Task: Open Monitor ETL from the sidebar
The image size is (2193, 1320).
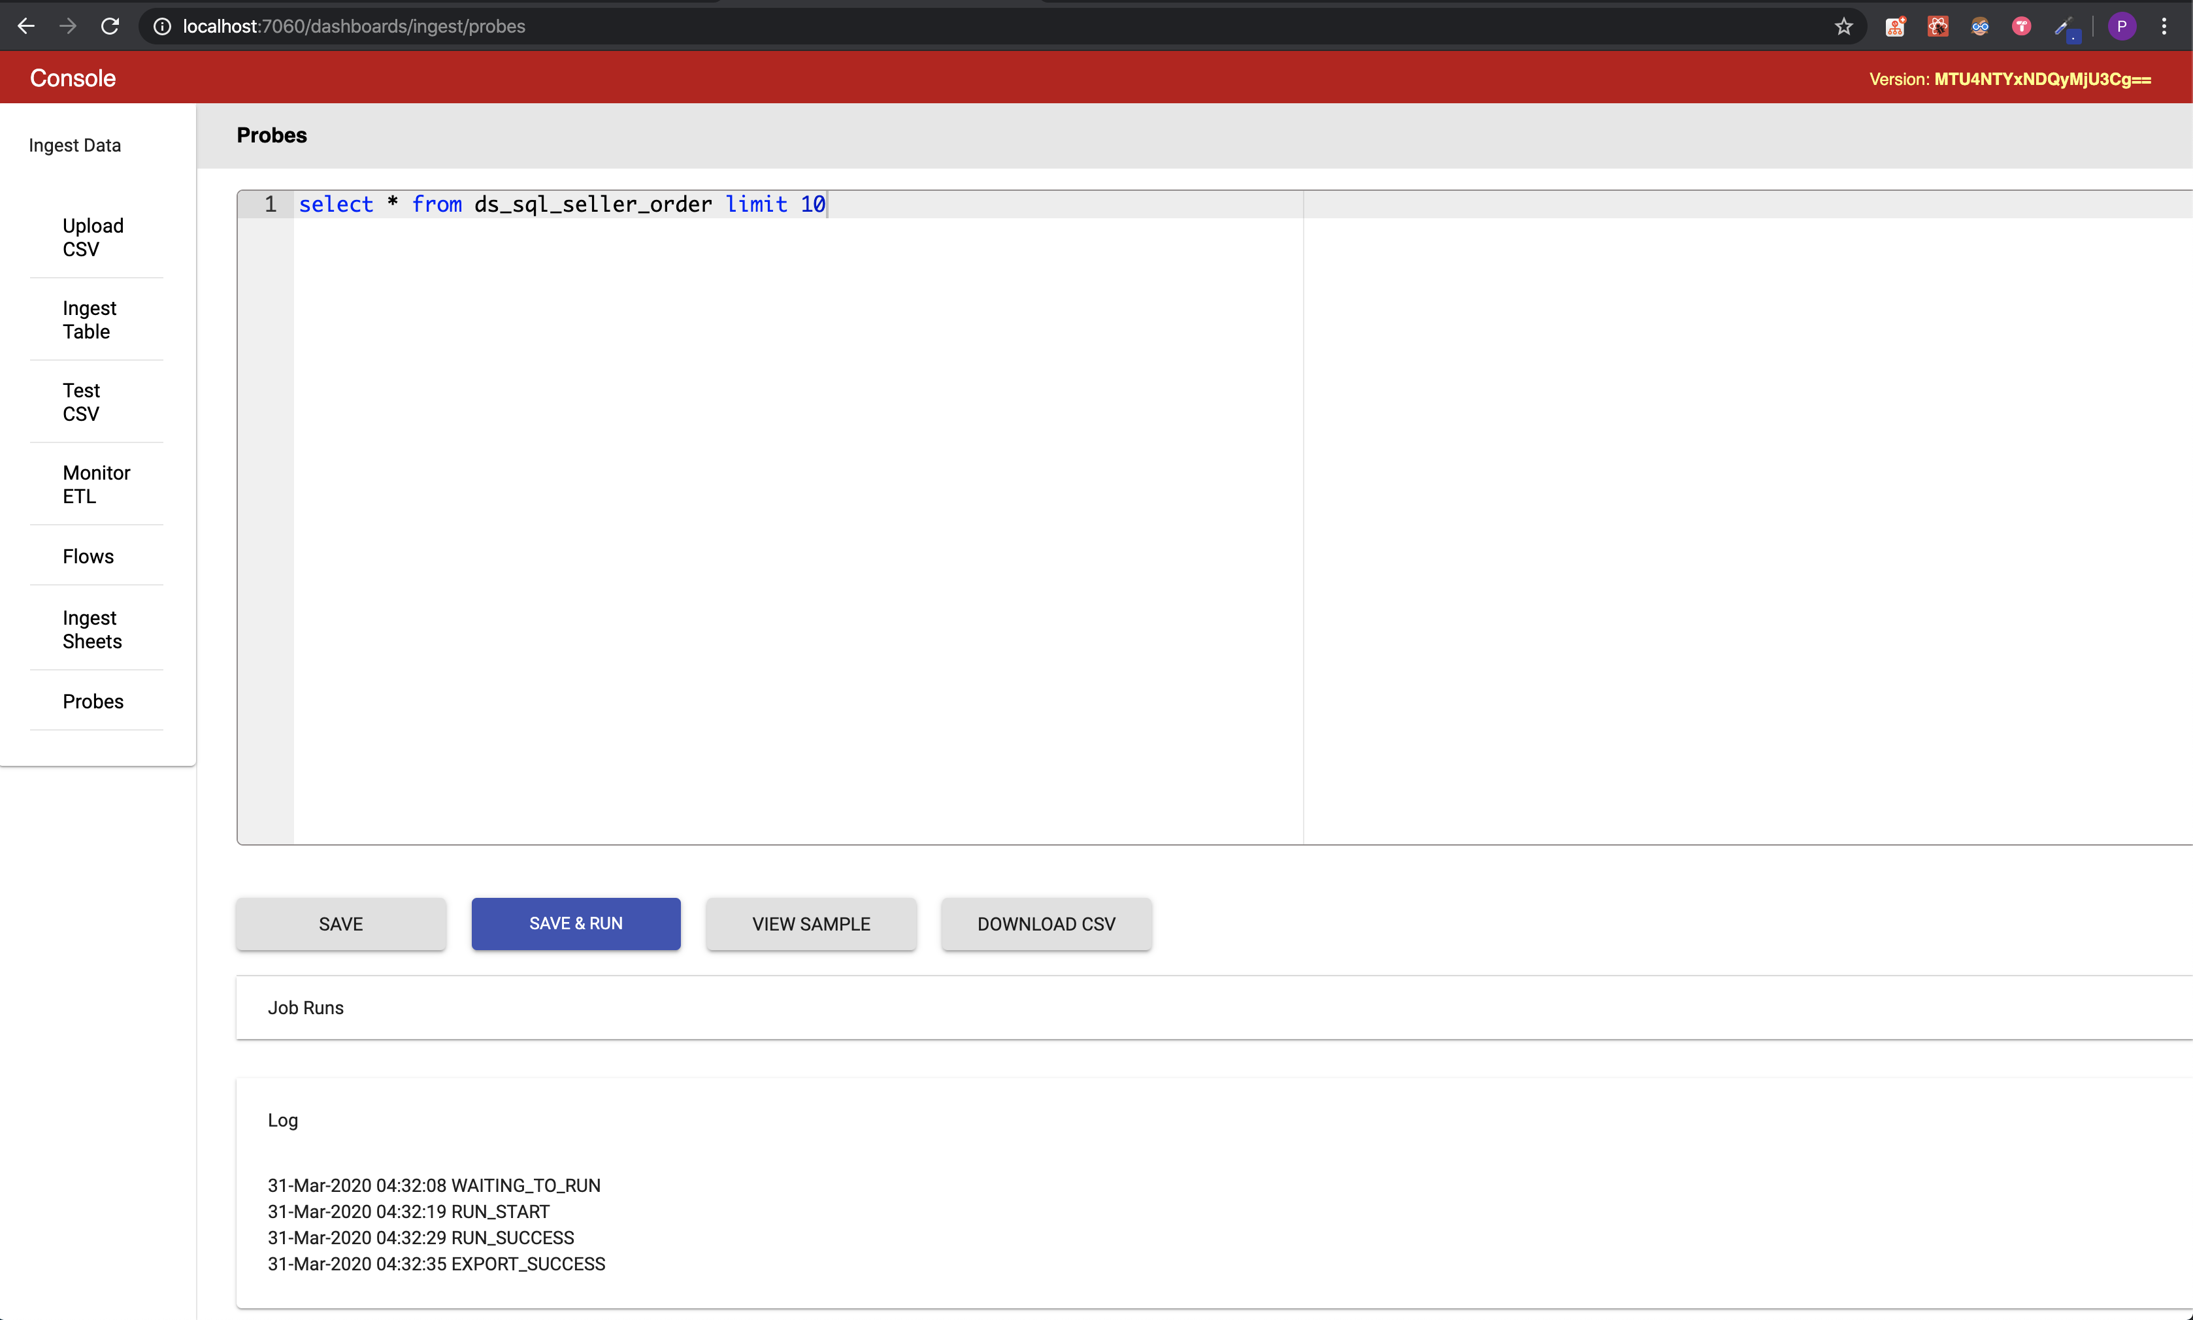Action: (95, 484)
